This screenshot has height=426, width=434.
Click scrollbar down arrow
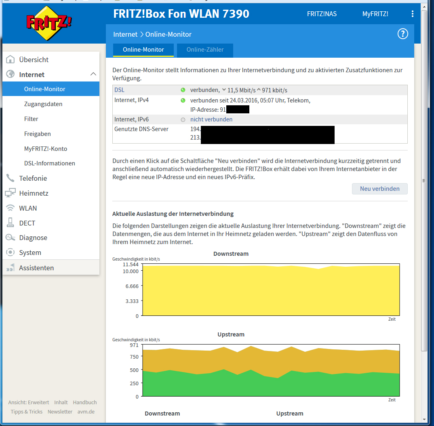pos(424,420)
